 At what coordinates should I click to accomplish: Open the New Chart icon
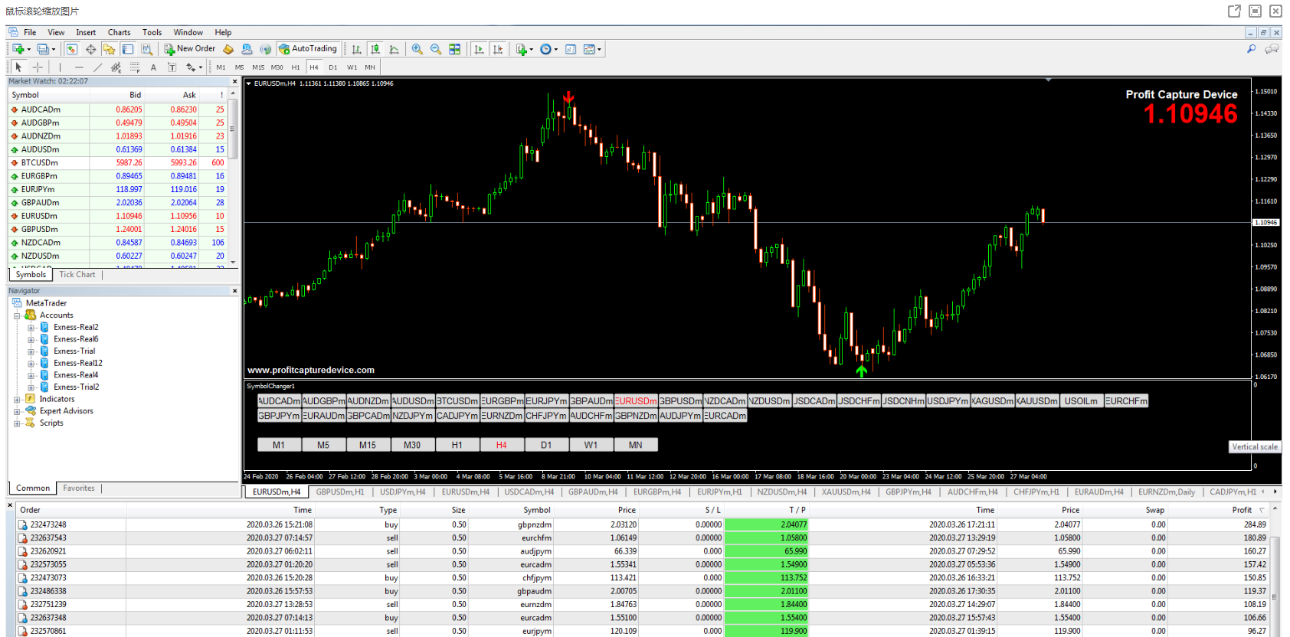pyautogui.click(x=18, y=49)
